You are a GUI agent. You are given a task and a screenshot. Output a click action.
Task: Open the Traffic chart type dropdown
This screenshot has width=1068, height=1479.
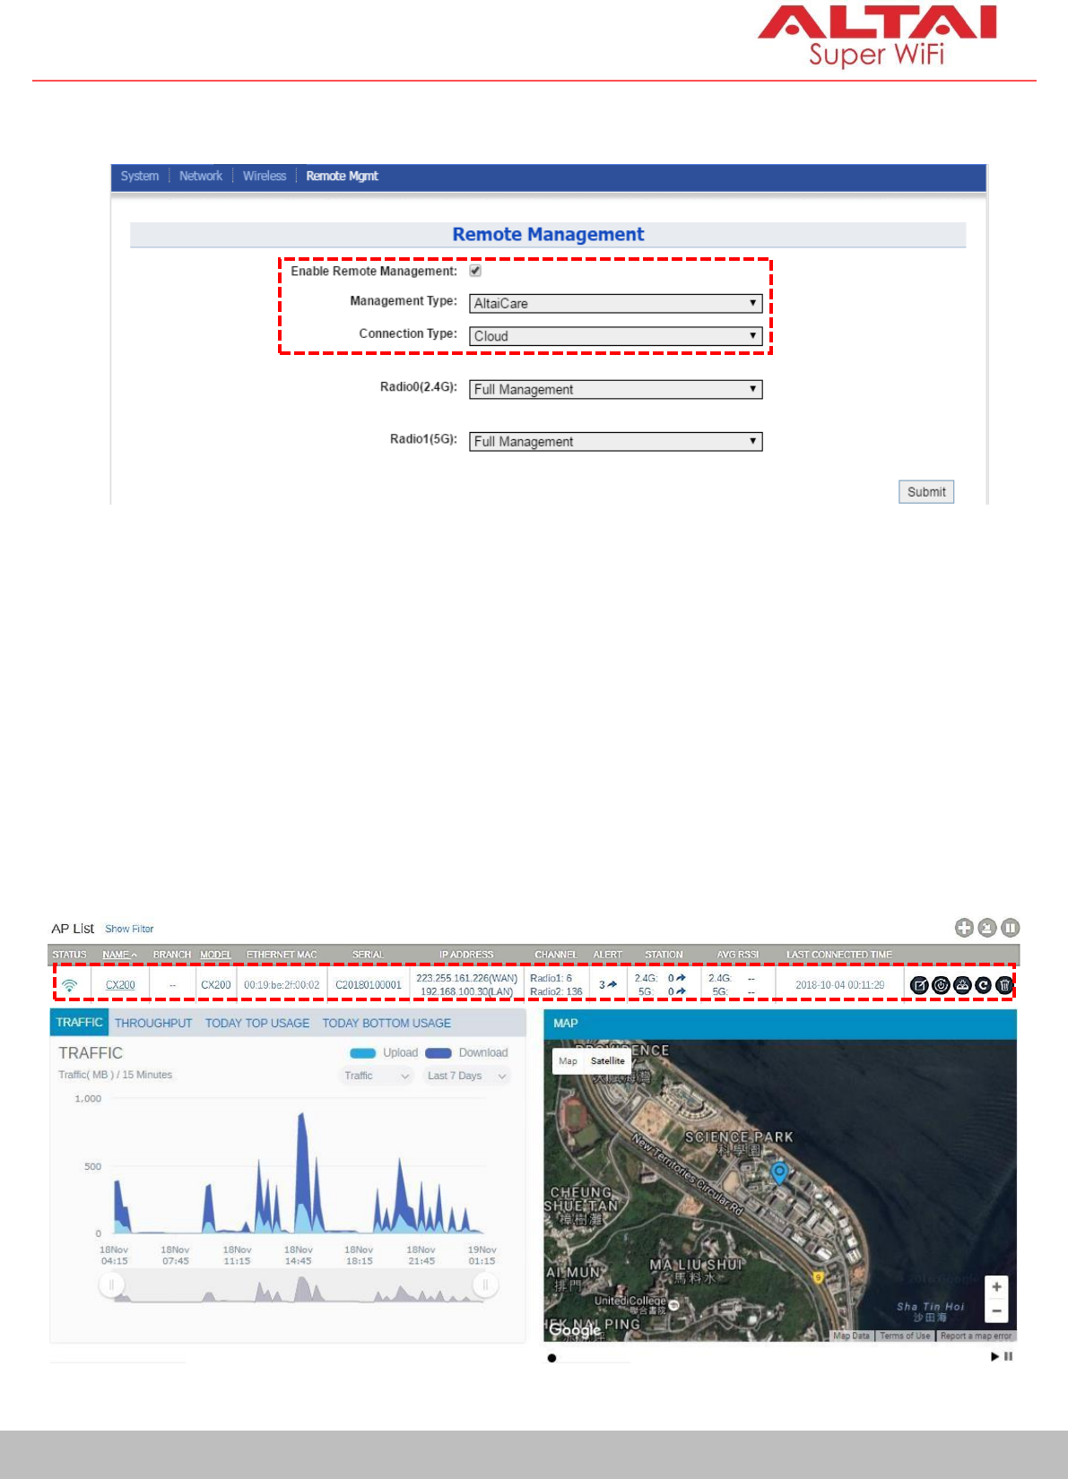(x=377, y=1076)
